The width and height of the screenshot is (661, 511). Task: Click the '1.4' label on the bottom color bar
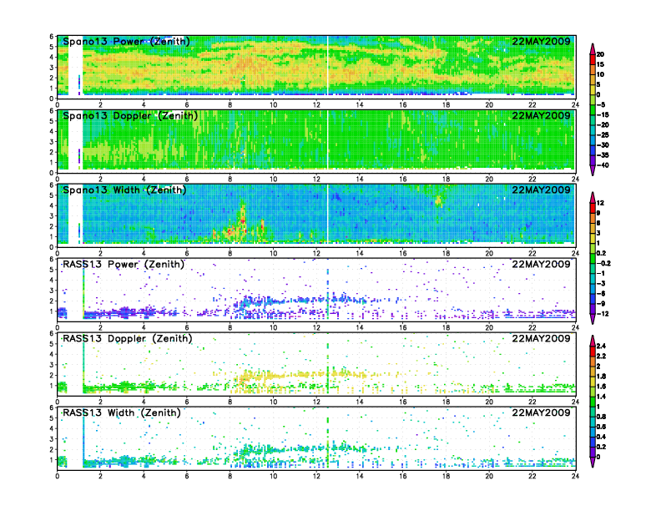coord(602,397)
